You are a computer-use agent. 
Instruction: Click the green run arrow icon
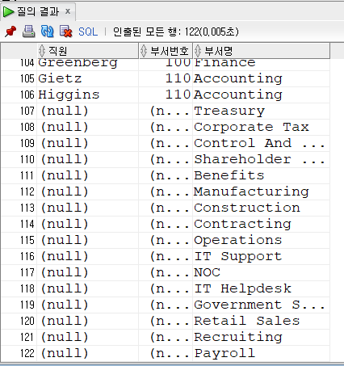pyautogui.click(x=8, y=11)
